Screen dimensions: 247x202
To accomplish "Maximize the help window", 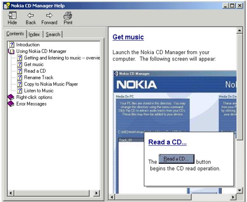I will click(x=232, y=6).
